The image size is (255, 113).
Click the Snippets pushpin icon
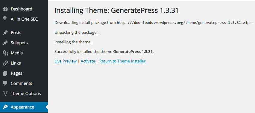point(5,43)
